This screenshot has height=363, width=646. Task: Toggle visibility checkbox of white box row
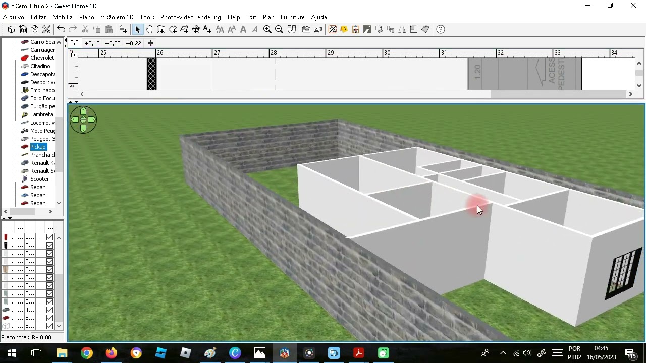coord(50,326)
